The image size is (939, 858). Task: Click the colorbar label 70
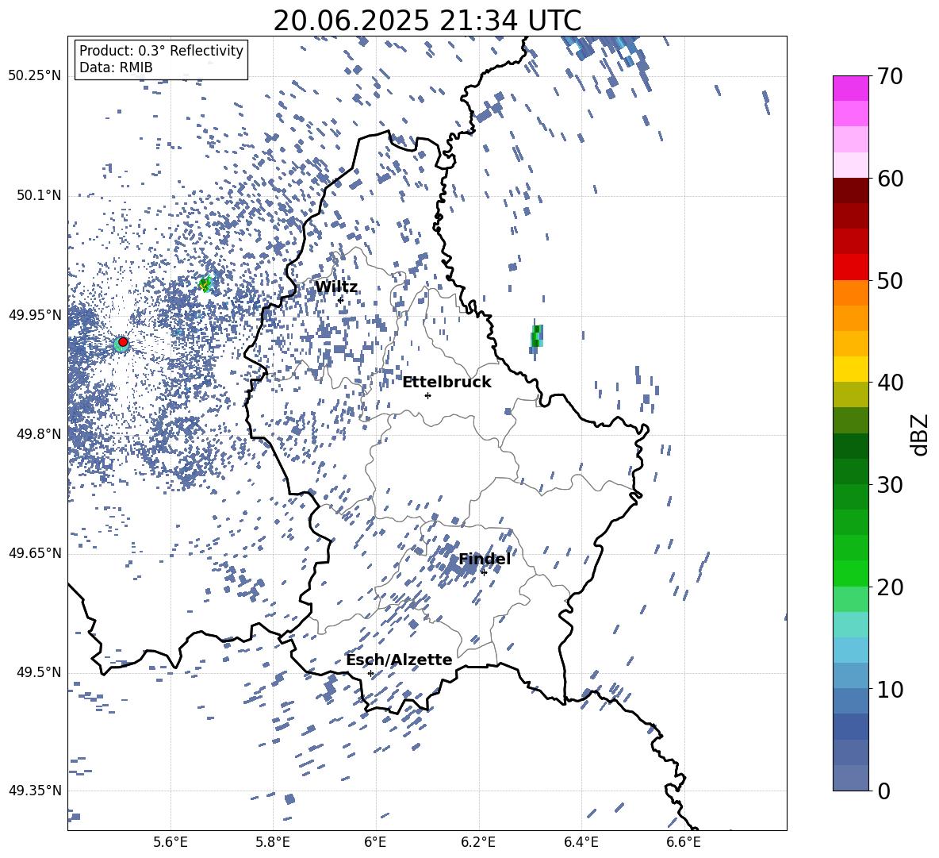tap(890, 77)
